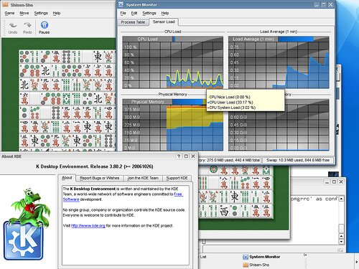Image resolution: width=359 pixels, height=269 pixels.
Task: Open the Join the KDE Team tab
Action: pos(143,178)
